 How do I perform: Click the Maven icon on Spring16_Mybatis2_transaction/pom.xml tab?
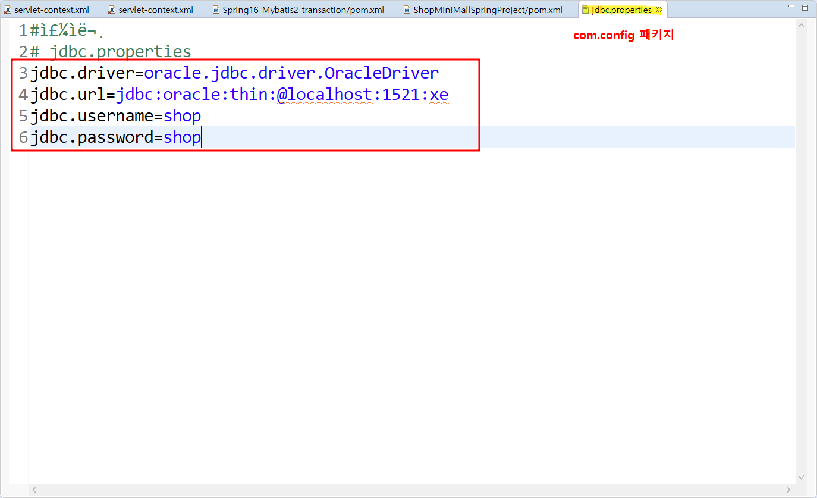click(216, 10)
